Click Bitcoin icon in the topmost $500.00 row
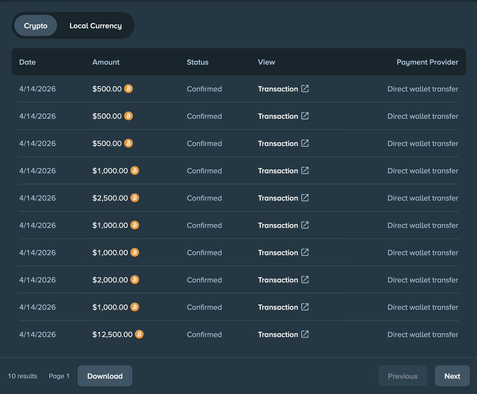Image resolution: width=477 pixels, height=394 pixels. (128, 88)
